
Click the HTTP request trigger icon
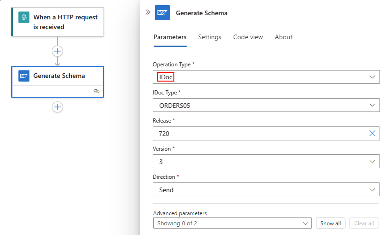tap(23, 18)
